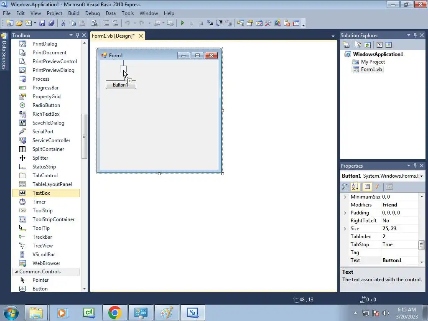
Task: Click the Copy icon in toolbar
Action: tap(72, 23)
